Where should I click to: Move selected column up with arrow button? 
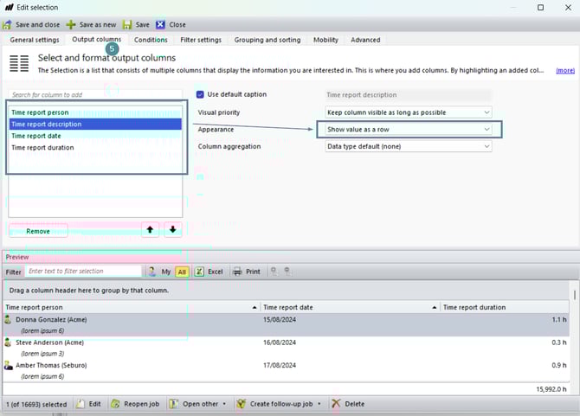(151, 230)
